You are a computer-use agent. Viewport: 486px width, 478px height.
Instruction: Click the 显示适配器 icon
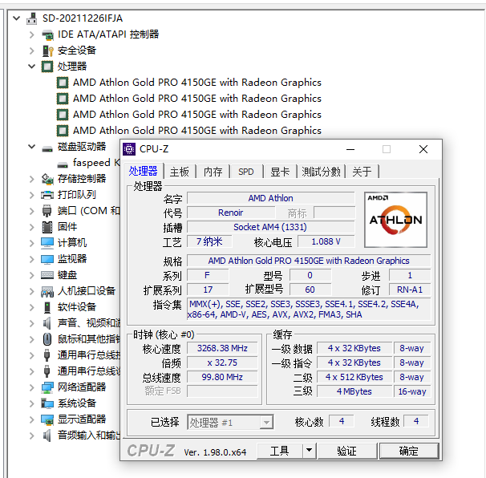point(47,419)
